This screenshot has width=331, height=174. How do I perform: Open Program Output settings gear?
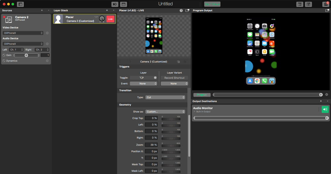click(x=327, y=95)
